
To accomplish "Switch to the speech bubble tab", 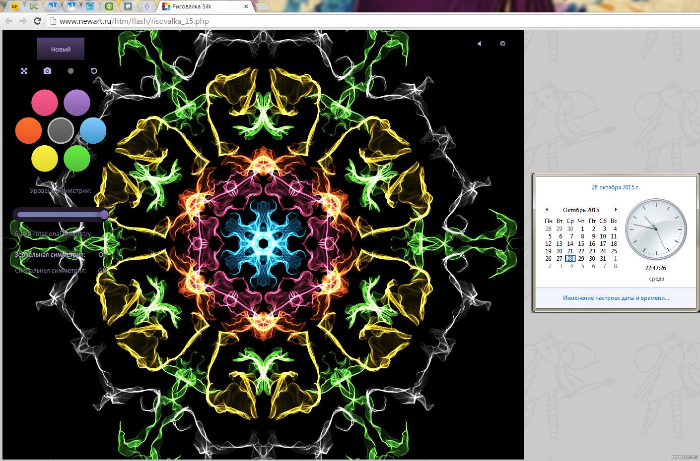I will click(128, 6).
